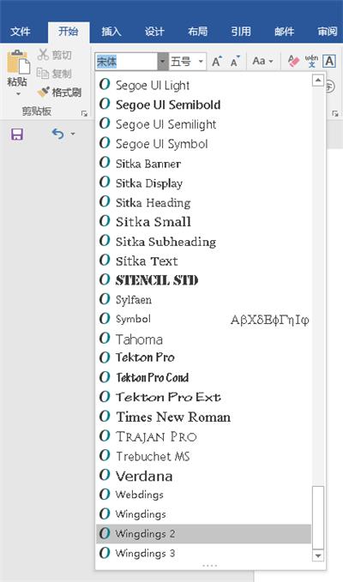Click the Character Border A icon
Image resolution: width=343 pixels, height=582 pixels.
click(329, 61)
